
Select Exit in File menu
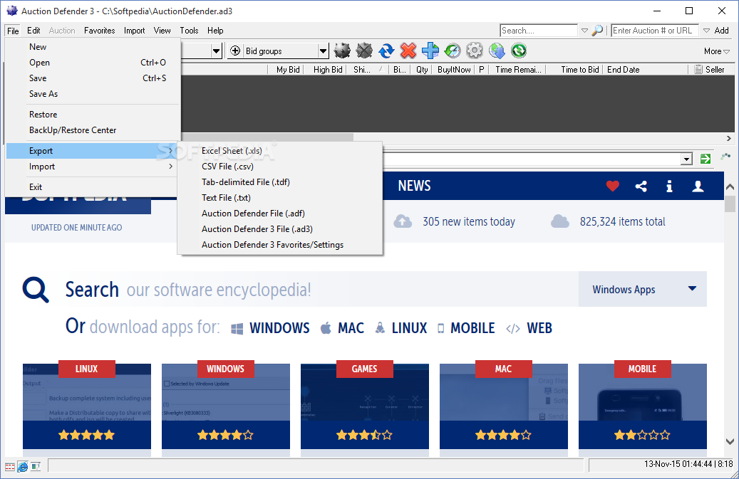(93, 186)
